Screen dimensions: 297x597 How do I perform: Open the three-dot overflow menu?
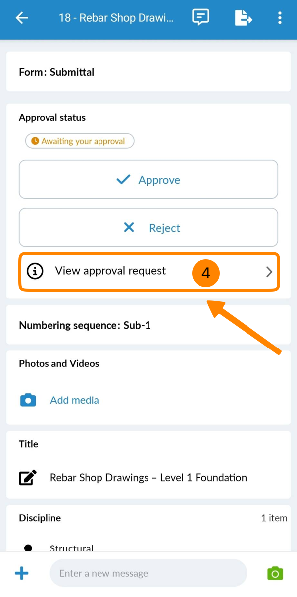pos(280,18)
